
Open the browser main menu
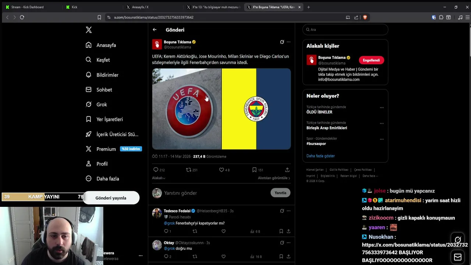(x=468, y=17)
